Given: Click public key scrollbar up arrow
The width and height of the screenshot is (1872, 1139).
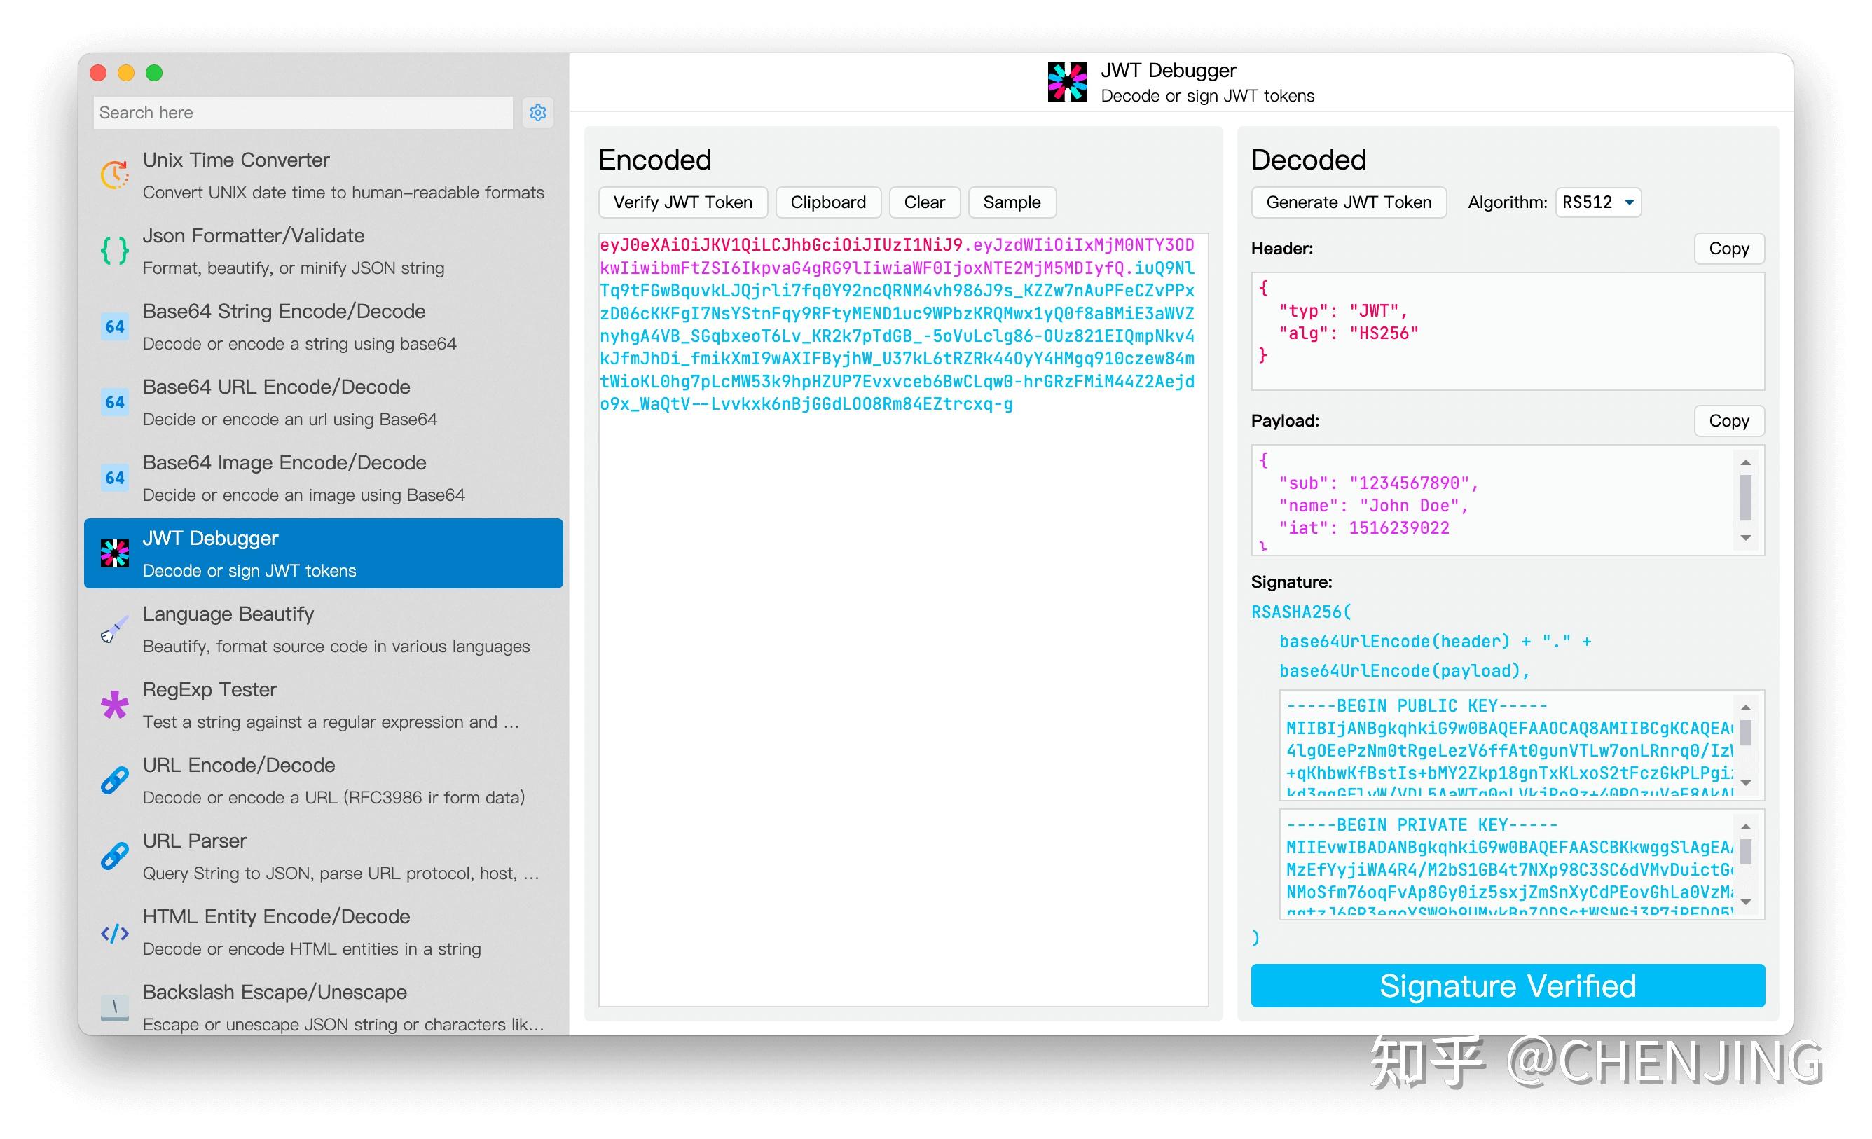Looking at the screenshot, I should (x=1745, y=707).
